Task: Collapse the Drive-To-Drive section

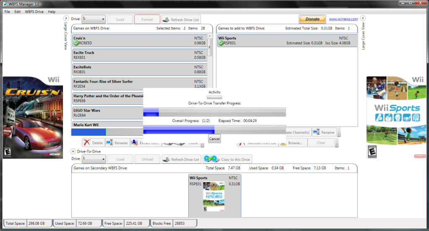Action: click(73, 151)
